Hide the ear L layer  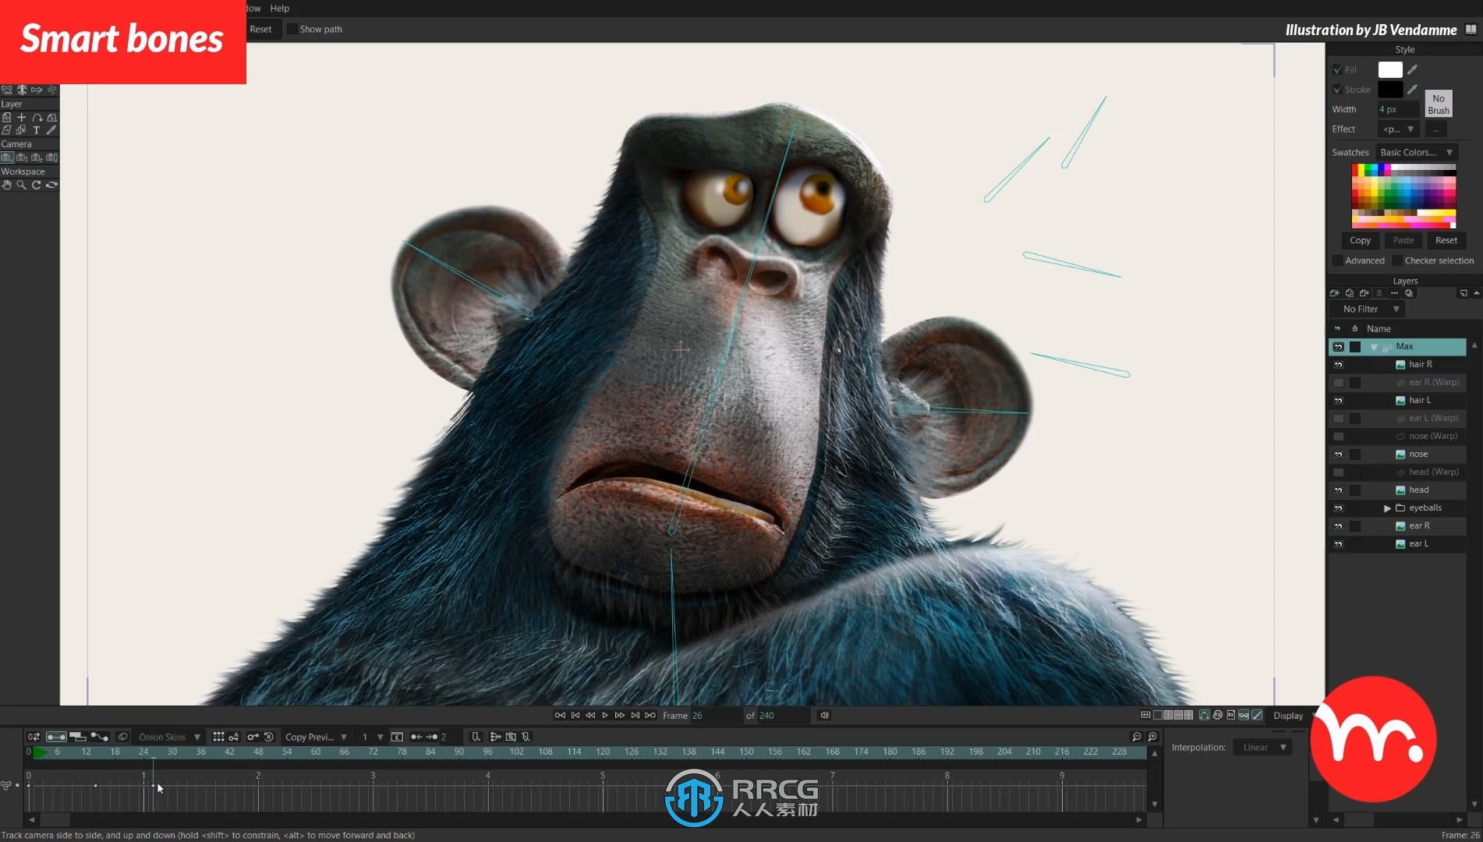coord(1338,544)
